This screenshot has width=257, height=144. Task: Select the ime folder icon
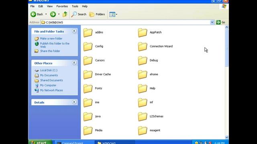(x=88, y=103)
